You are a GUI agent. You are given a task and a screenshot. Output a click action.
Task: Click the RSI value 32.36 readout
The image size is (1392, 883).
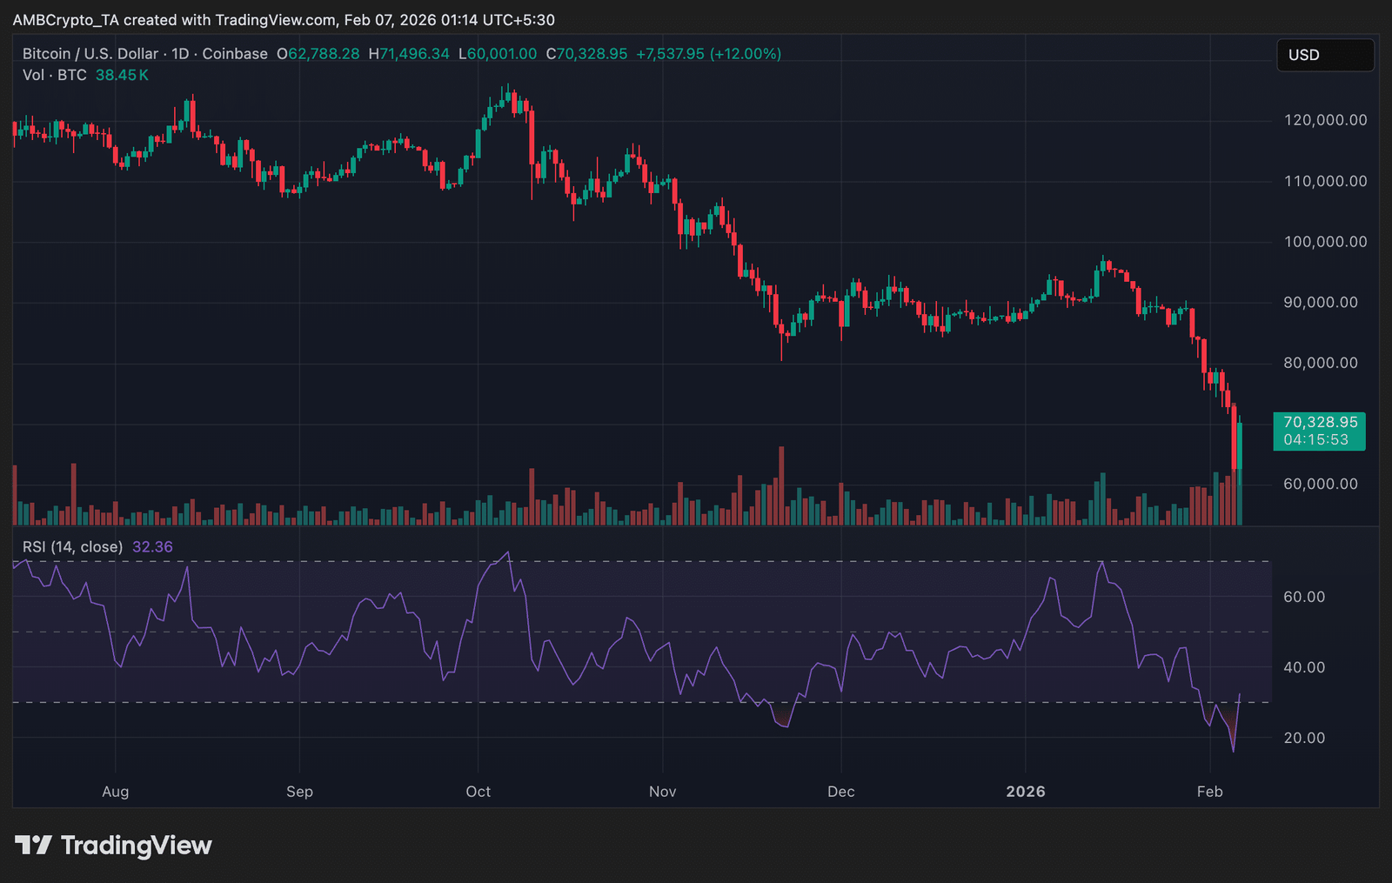[x=152, y=546]
